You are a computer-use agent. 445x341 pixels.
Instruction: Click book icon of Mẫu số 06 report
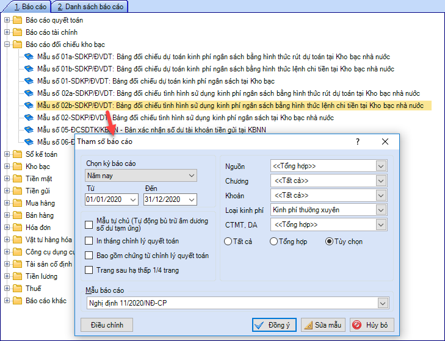(x=29, y=142)
